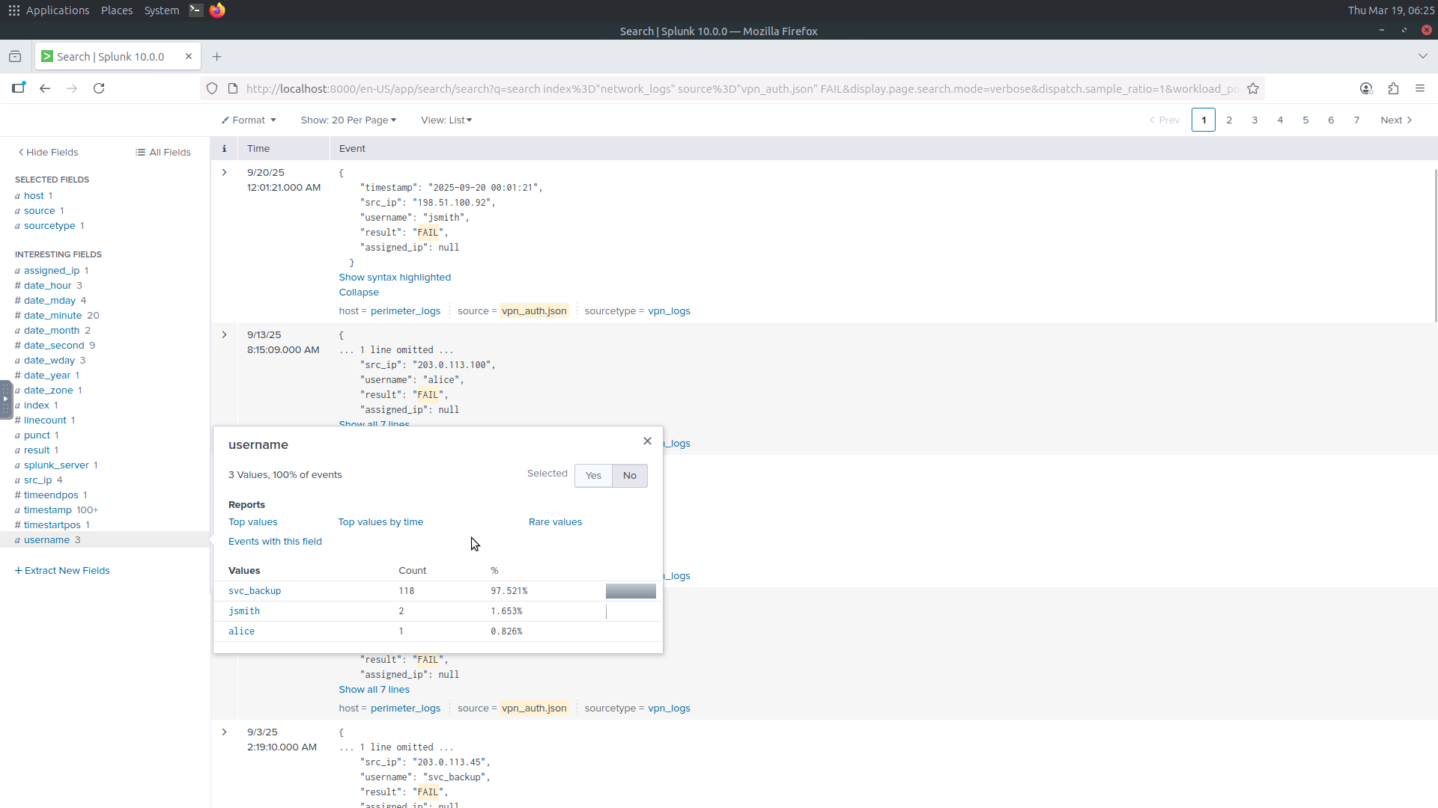Launch terminal from top panel

[195, 10]
